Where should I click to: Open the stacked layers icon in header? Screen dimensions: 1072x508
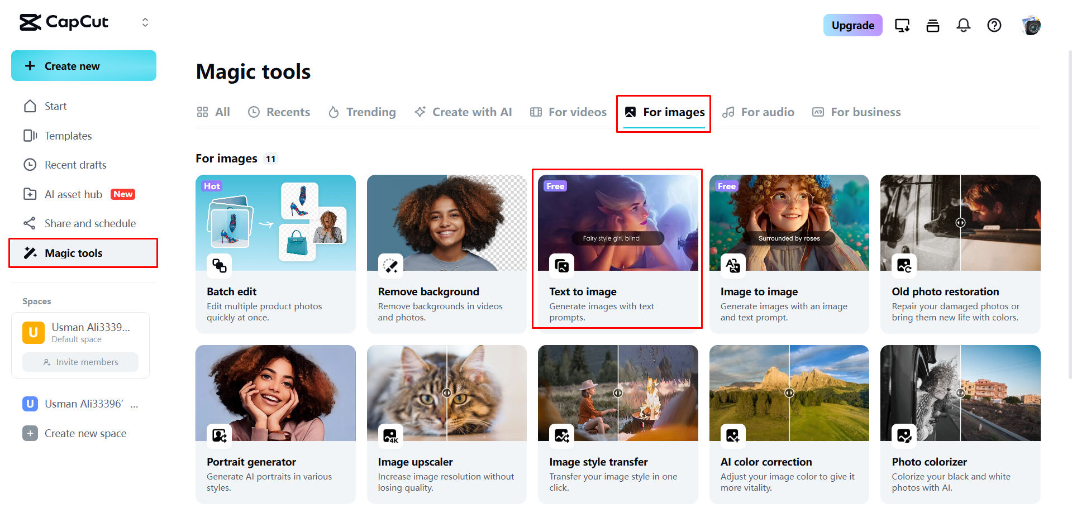pyautogui.click(x=932, y=25)
